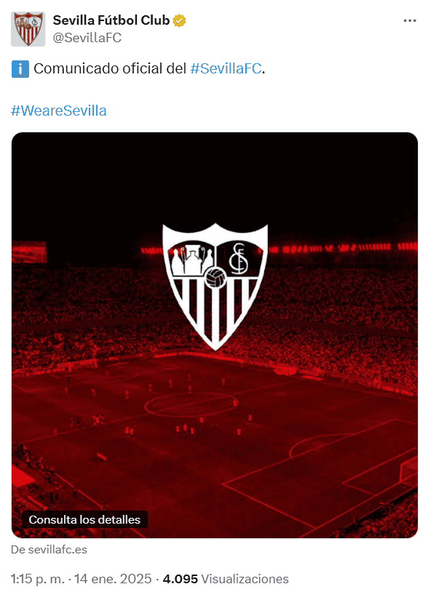
Task: Follow the De sevillafc.es source link
Action: pos(49,549)
